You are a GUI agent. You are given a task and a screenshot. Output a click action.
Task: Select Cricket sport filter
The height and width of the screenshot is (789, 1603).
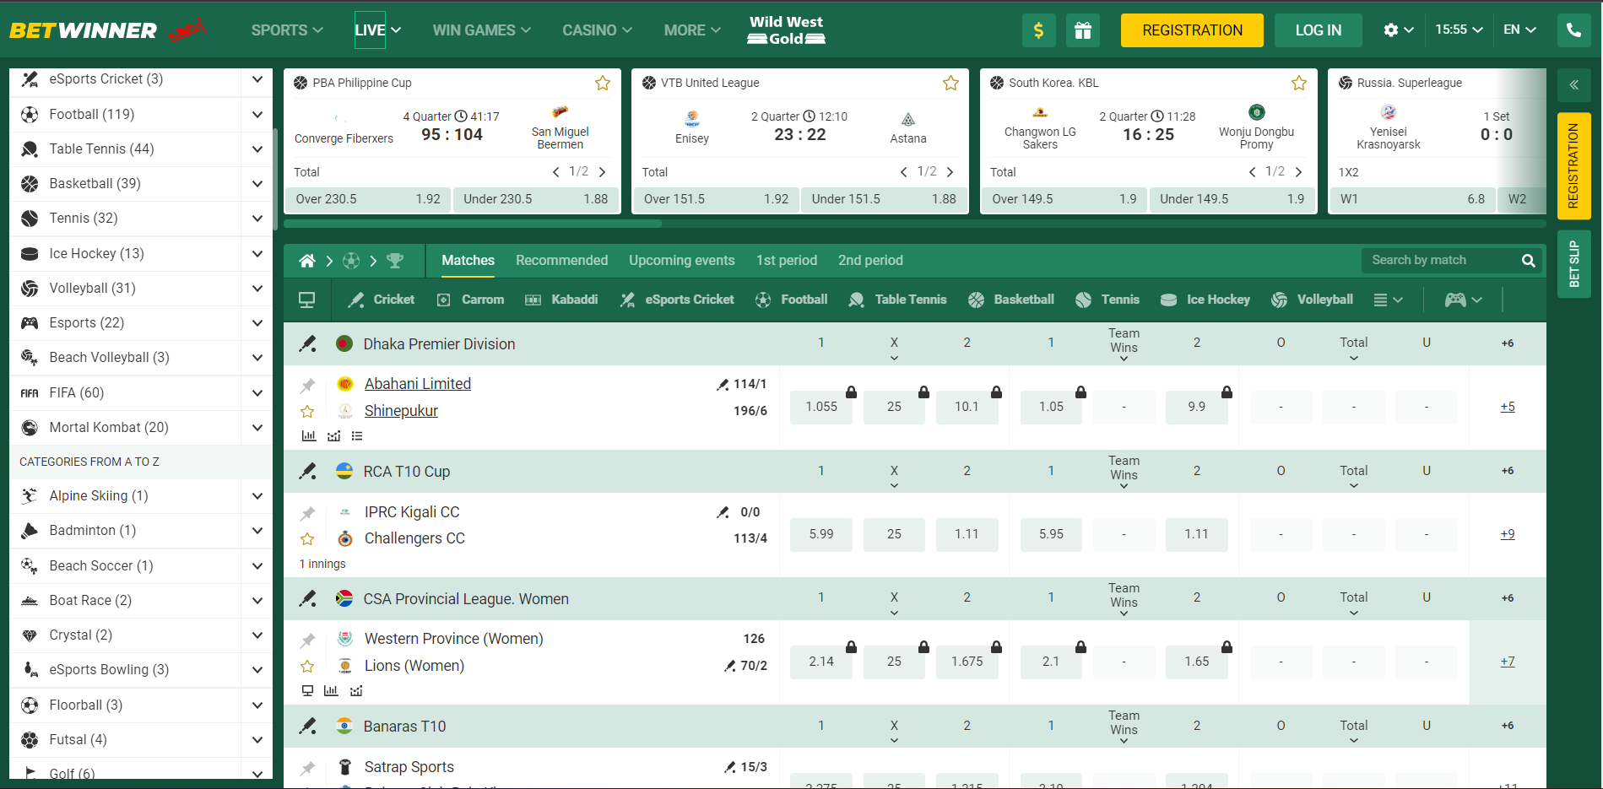coord(382,300)
